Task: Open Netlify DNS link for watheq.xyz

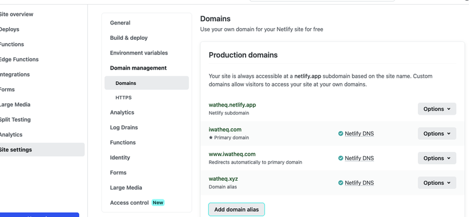Action: pyautogui.click(x=359, y=182)
